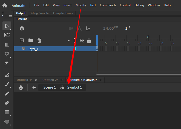Toggle Layer_1 cyan outline color swatch

[x=75, y=49]
